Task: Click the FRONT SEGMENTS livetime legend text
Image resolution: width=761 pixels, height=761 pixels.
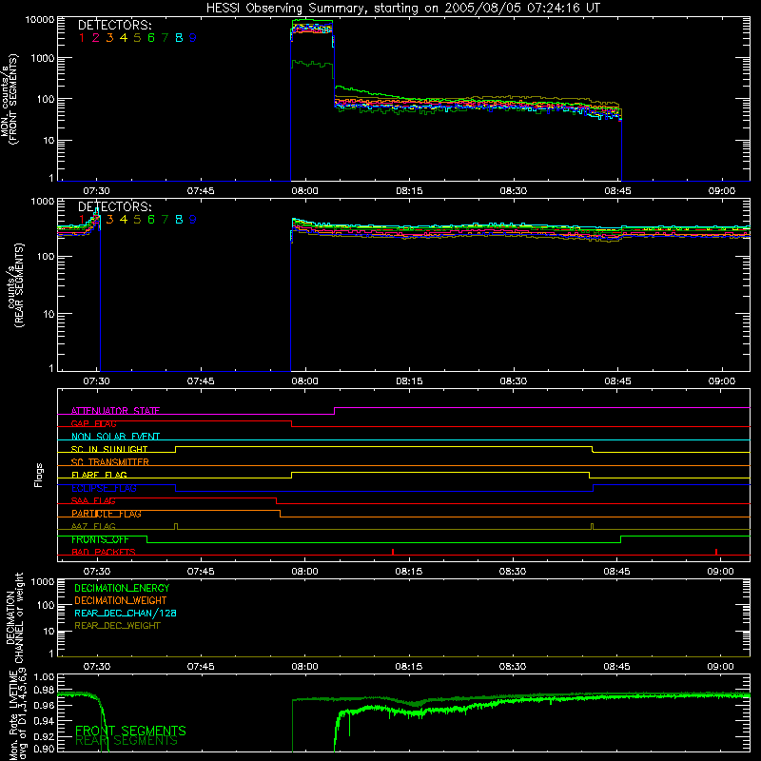Action: (130, 731)
